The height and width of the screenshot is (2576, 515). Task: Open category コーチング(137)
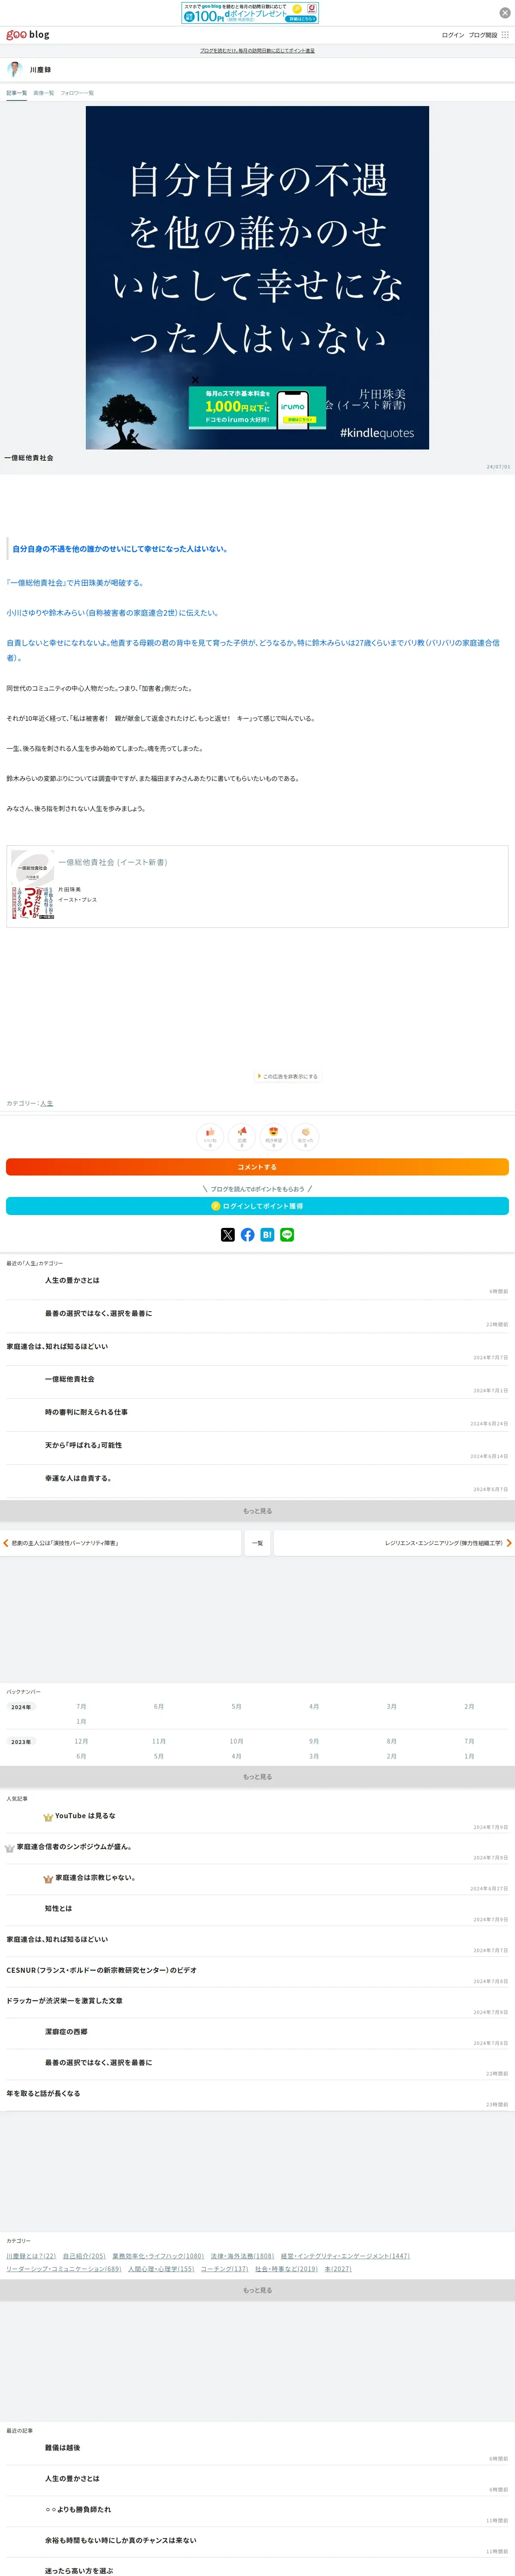tap(224, 2269)
